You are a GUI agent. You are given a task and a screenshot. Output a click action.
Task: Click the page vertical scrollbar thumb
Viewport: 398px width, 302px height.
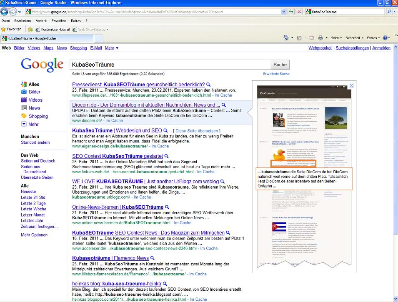[x=395, y=141]
